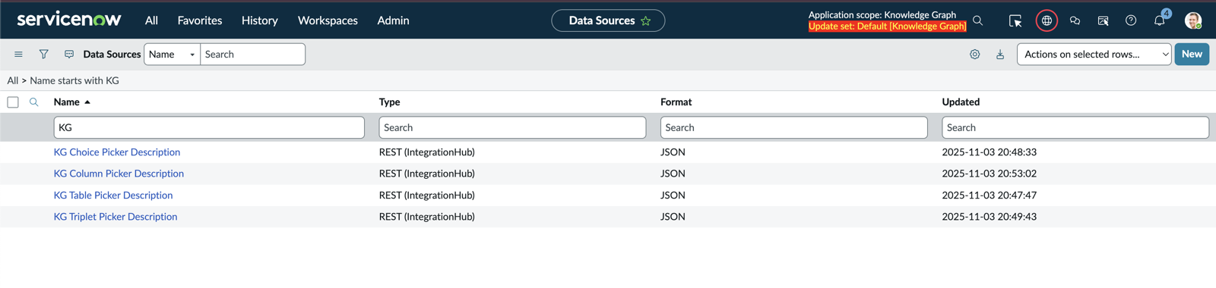Open the list hamburger context menu

tap(18, 55)
